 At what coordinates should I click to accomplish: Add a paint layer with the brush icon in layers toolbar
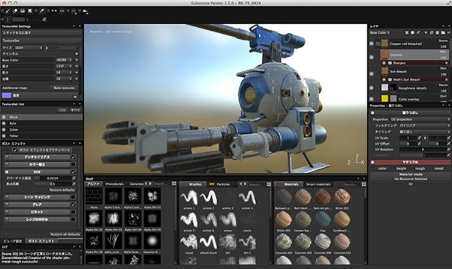pos(418,33)
